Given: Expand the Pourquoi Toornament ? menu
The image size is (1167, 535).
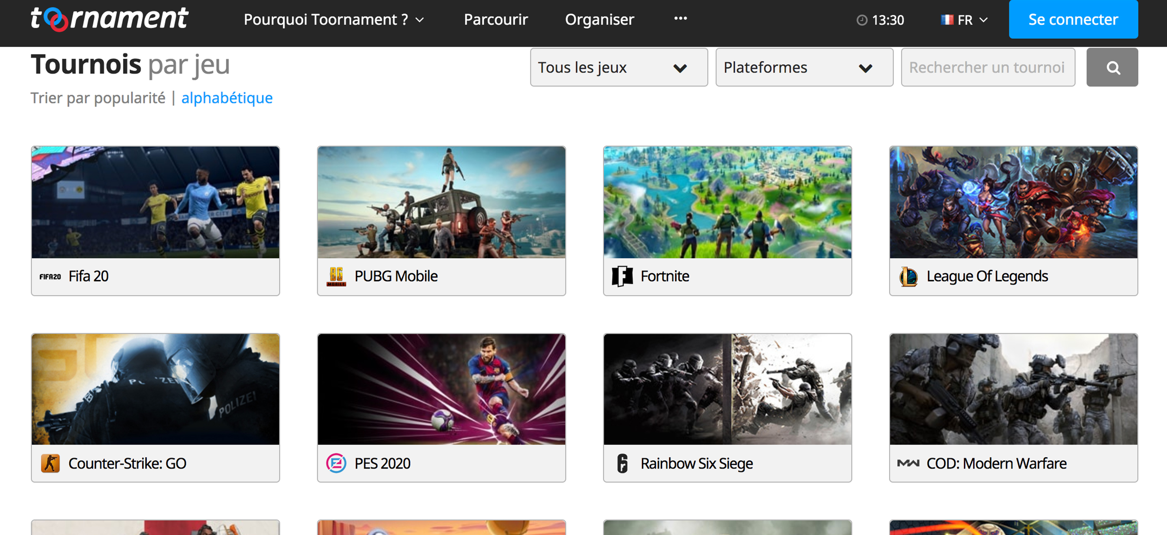Looking at the screenshot, I should coord(334,19).
